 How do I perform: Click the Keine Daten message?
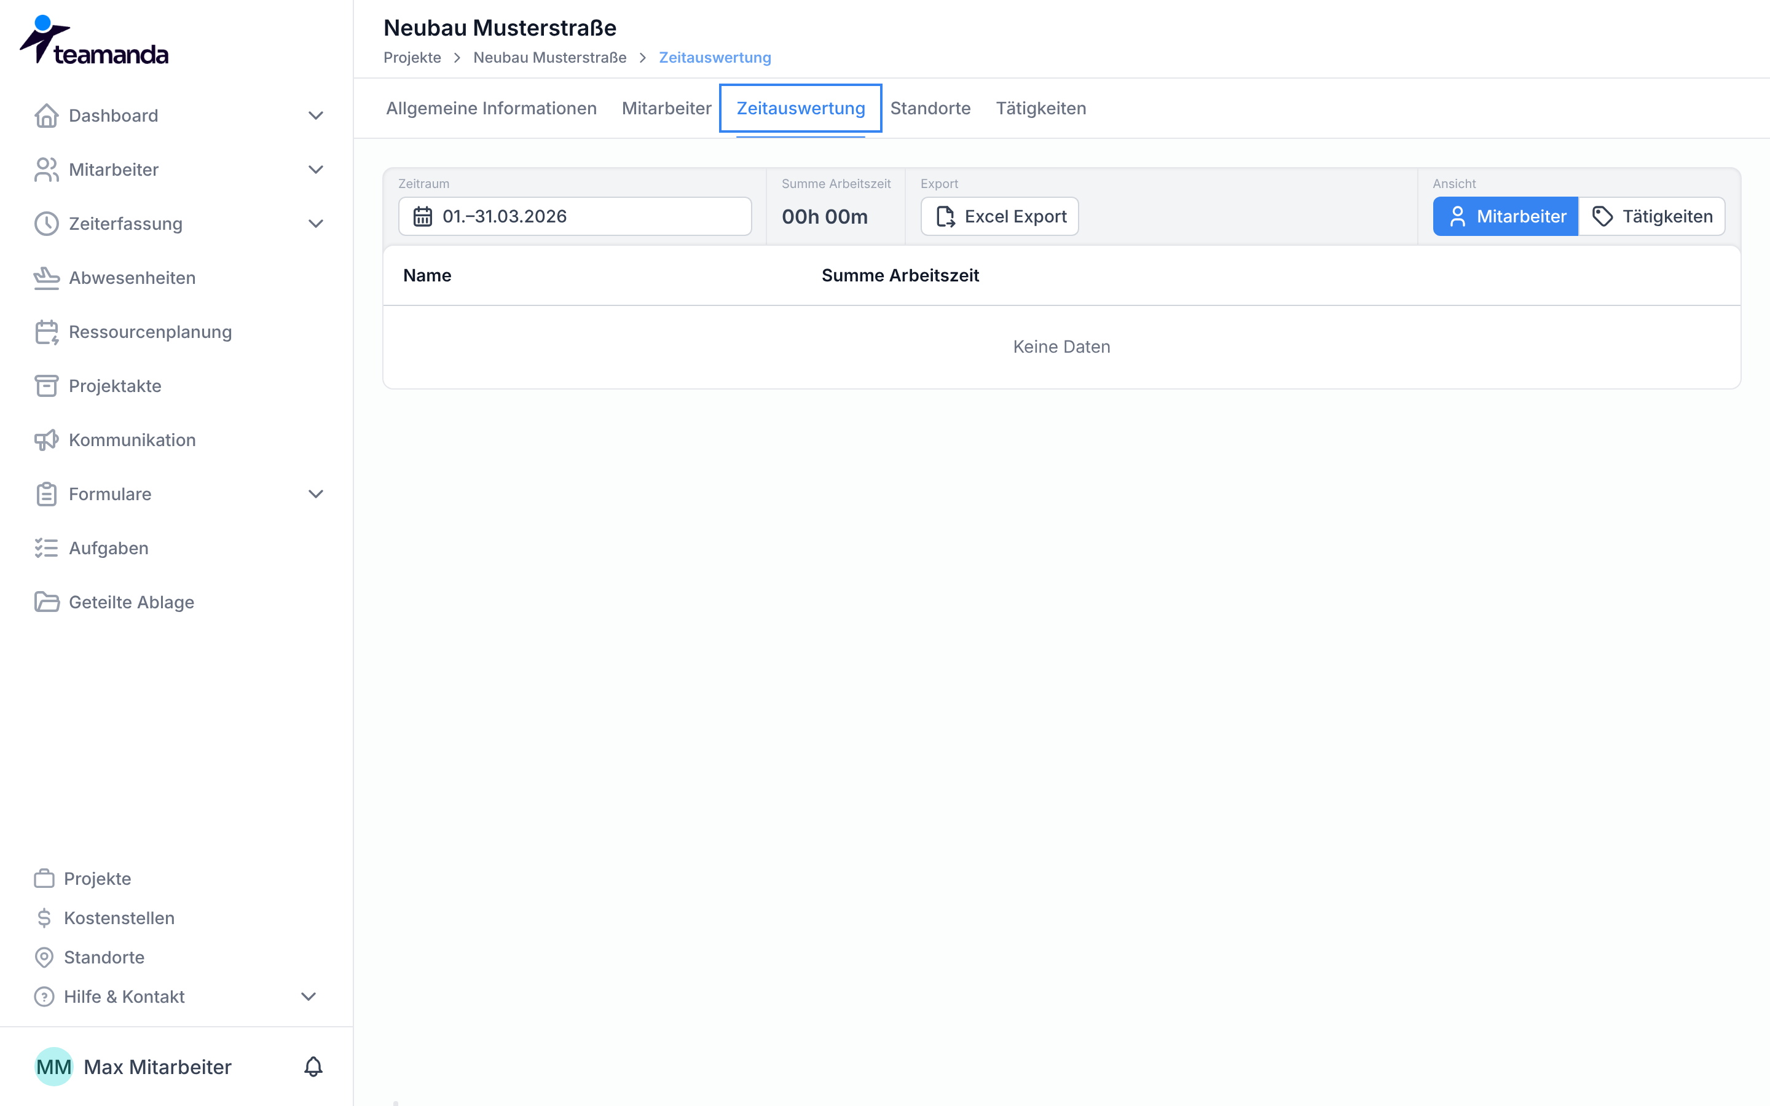(x=1061, y=347)
